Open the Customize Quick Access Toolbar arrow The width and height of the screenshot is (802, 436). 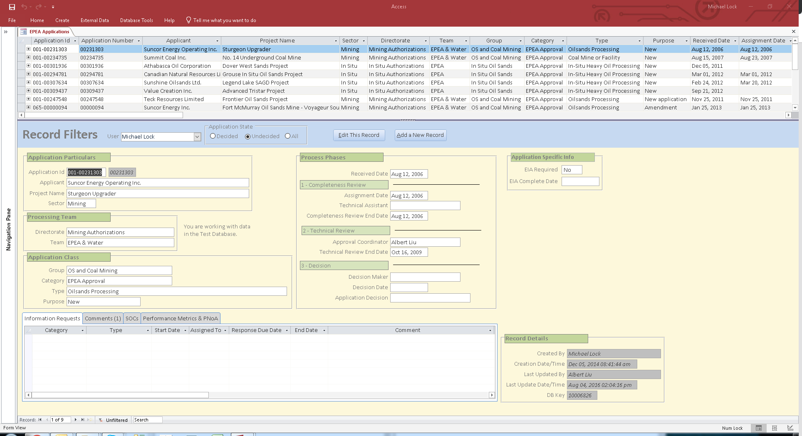pos(53,7)
